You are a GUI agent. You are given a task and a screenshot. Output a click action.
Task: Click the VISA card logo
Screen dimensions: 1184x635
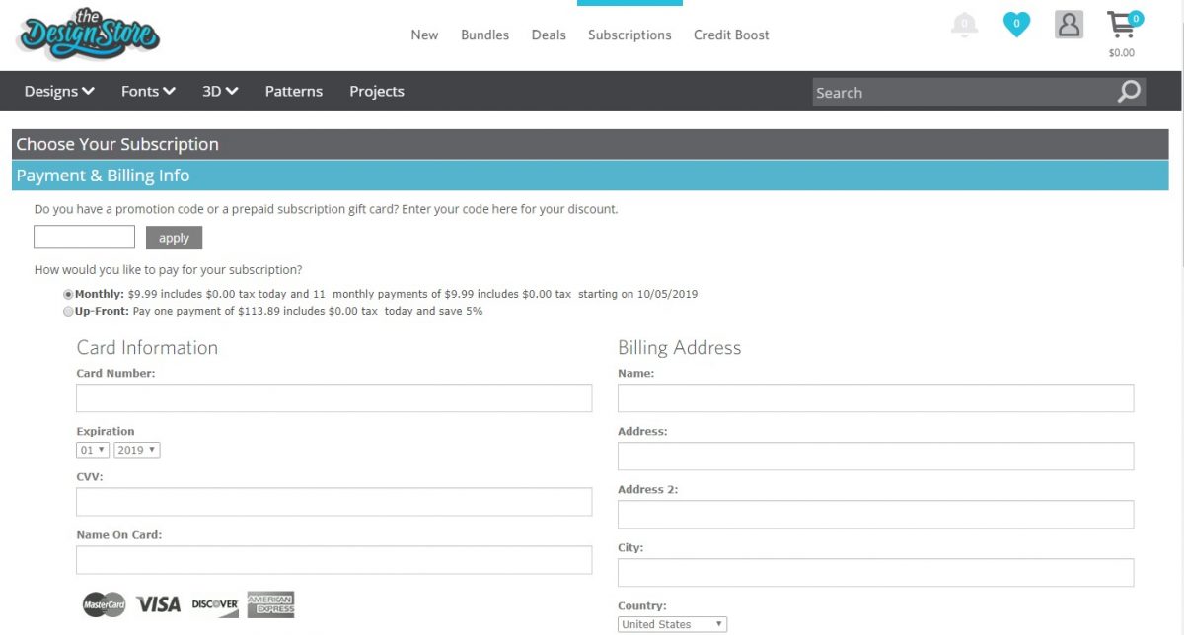click(159, 604)
